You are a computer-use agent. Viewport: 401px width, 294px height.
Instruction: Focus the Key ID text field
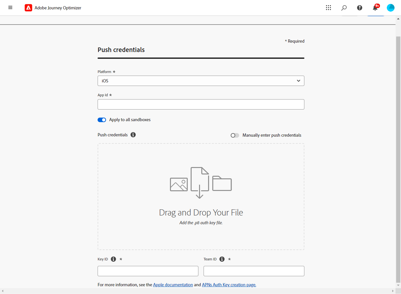(148, 271)
